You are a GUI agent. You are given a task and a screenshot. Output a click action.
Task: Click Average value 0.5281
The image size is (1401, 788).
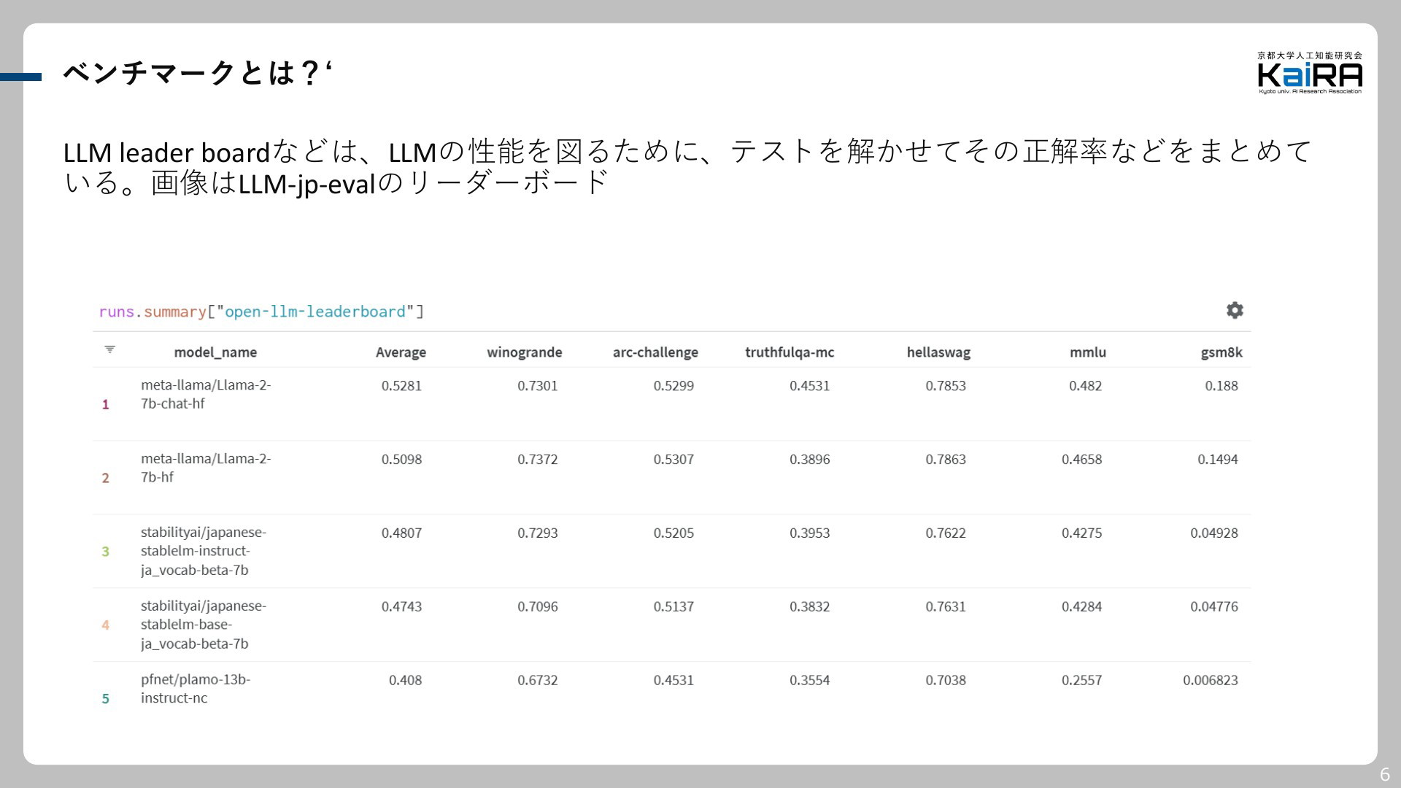pos(401,386)
